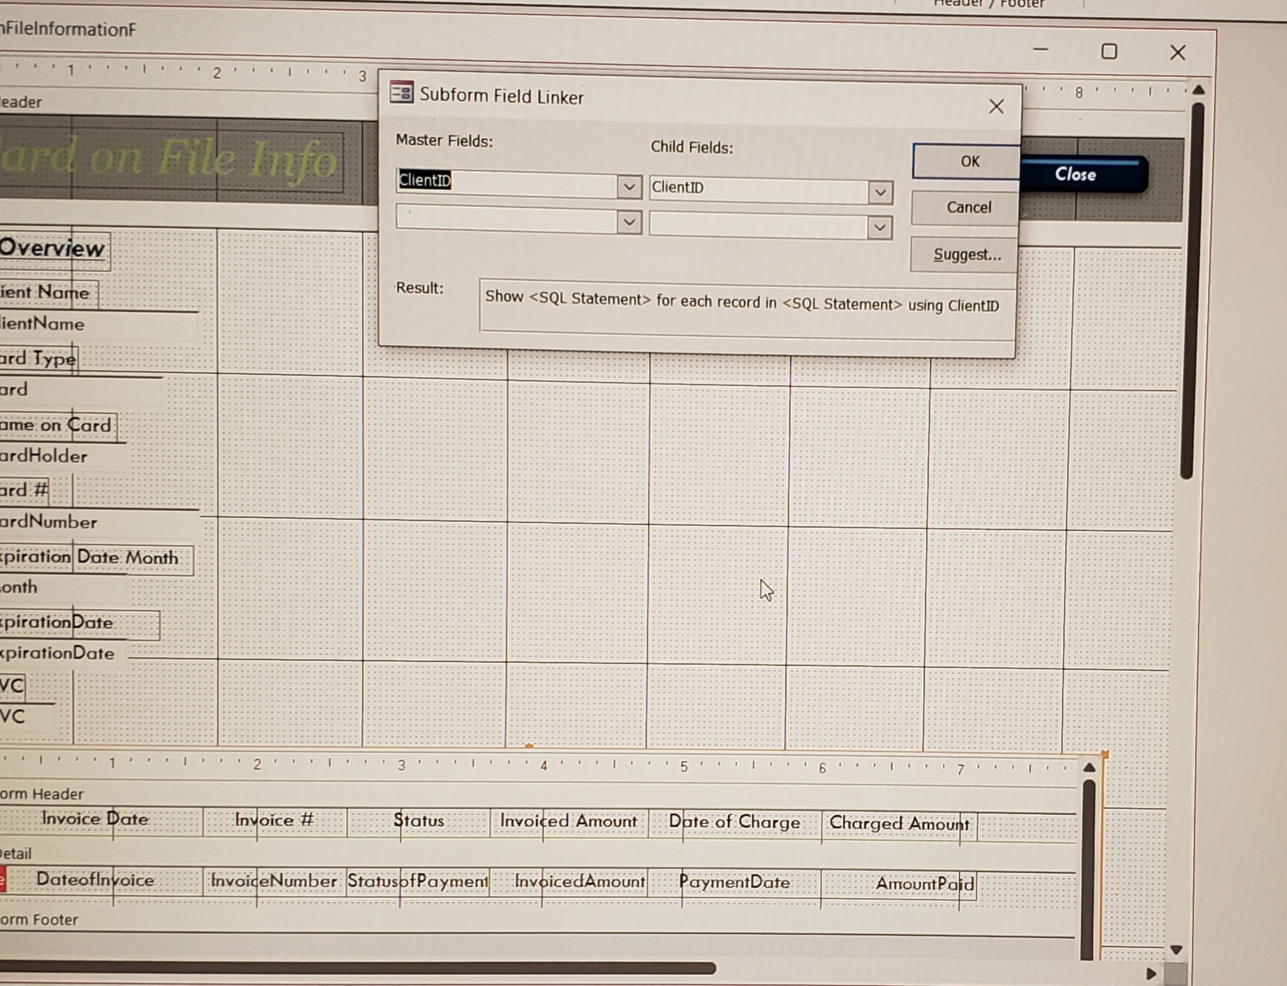Click the ClientID child field box
The height and width of the screenshot is (986, 1287).
pyautogui.click(x=759, y=189)
